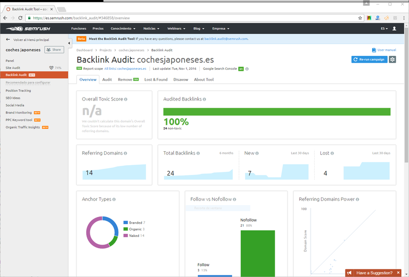Open the Conocimiento dropdown menu
This screenshot has width=409, height=277.
point(123,28)
